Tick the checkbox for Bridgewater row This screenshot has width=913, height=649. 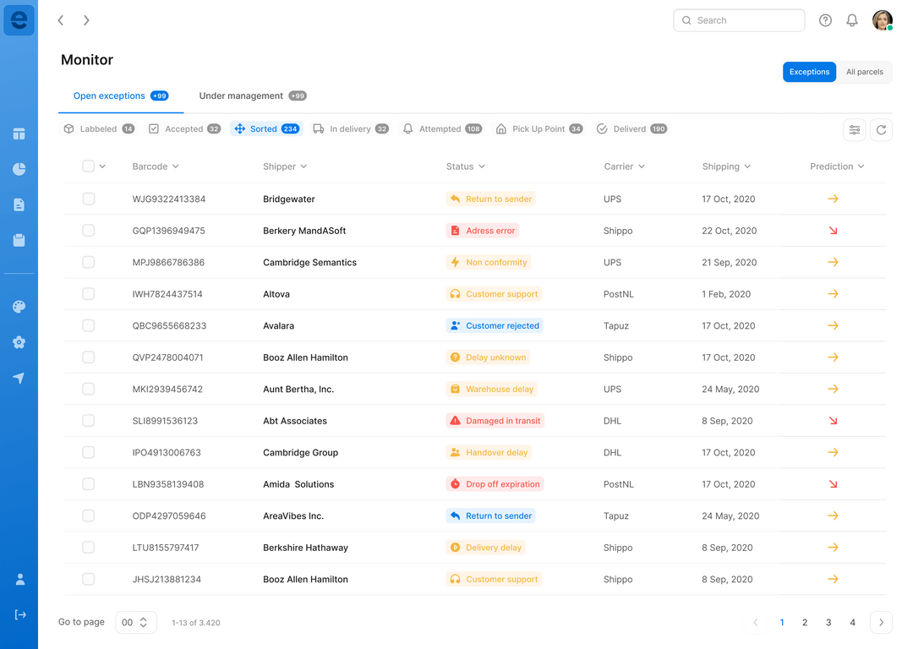click(x=89, y=199)
